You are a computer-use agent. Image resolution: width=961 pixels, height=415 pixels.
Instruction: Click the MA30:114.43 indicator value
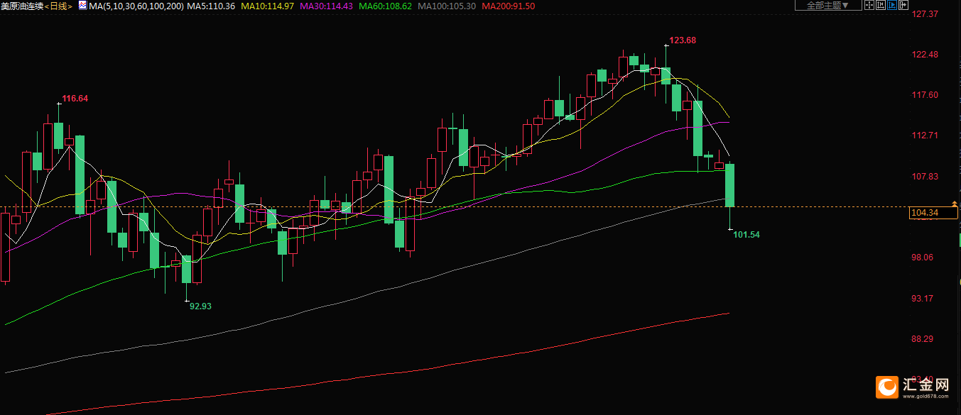click(x=327, y=6)
